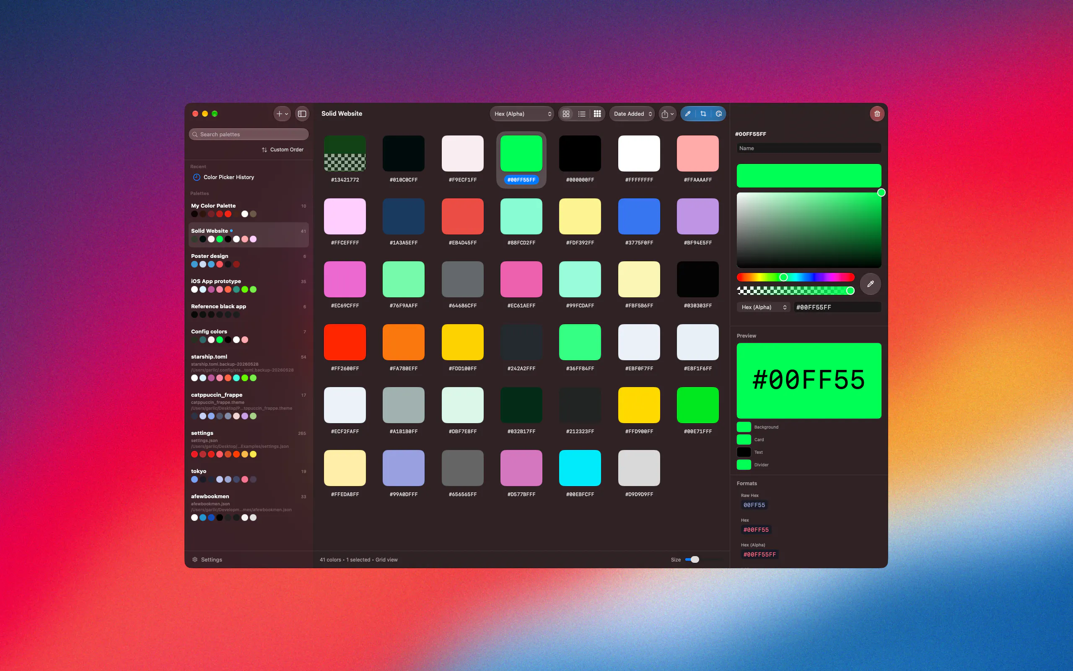Image resolution: width=1073 pixels, height=671 pixels.
Task: Switch to list view
Action: click(582, 114)
